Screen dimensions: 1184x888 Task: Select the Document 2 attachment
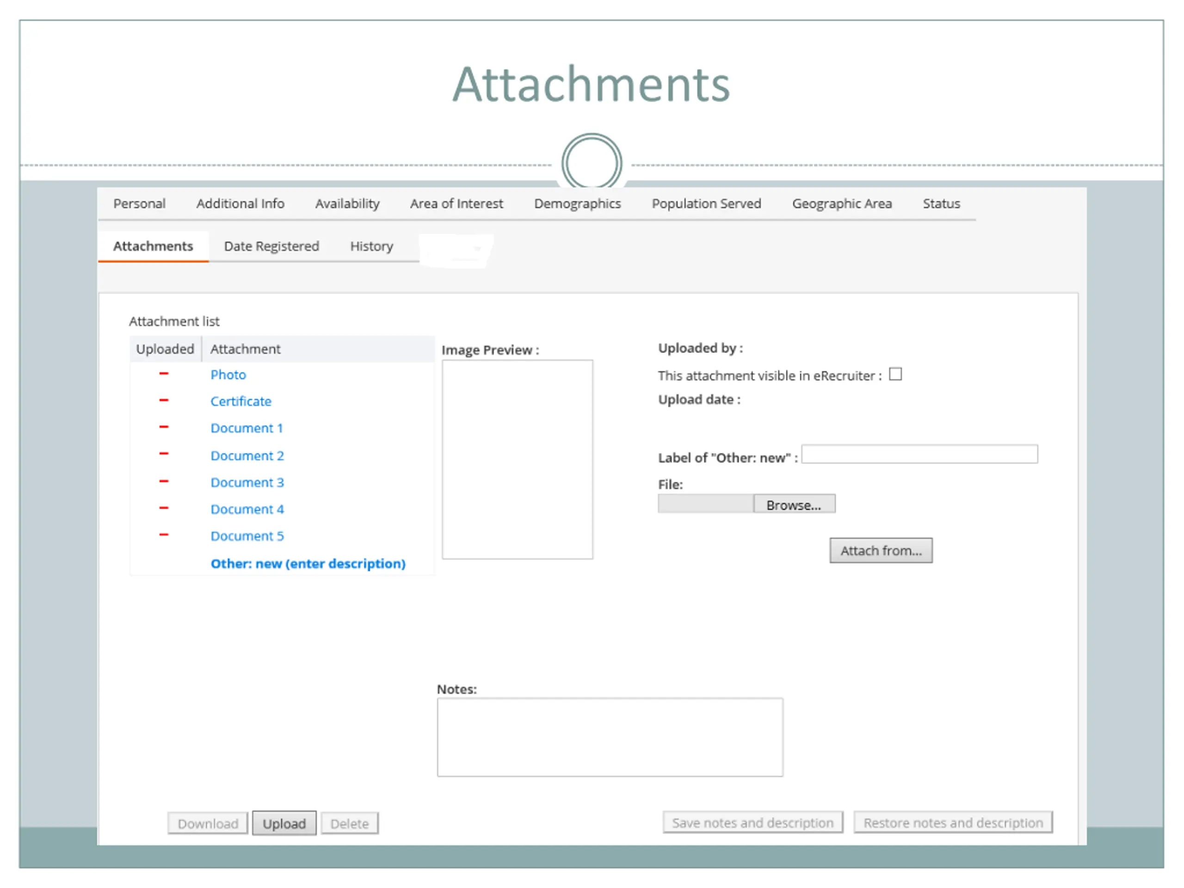point(247,456)
